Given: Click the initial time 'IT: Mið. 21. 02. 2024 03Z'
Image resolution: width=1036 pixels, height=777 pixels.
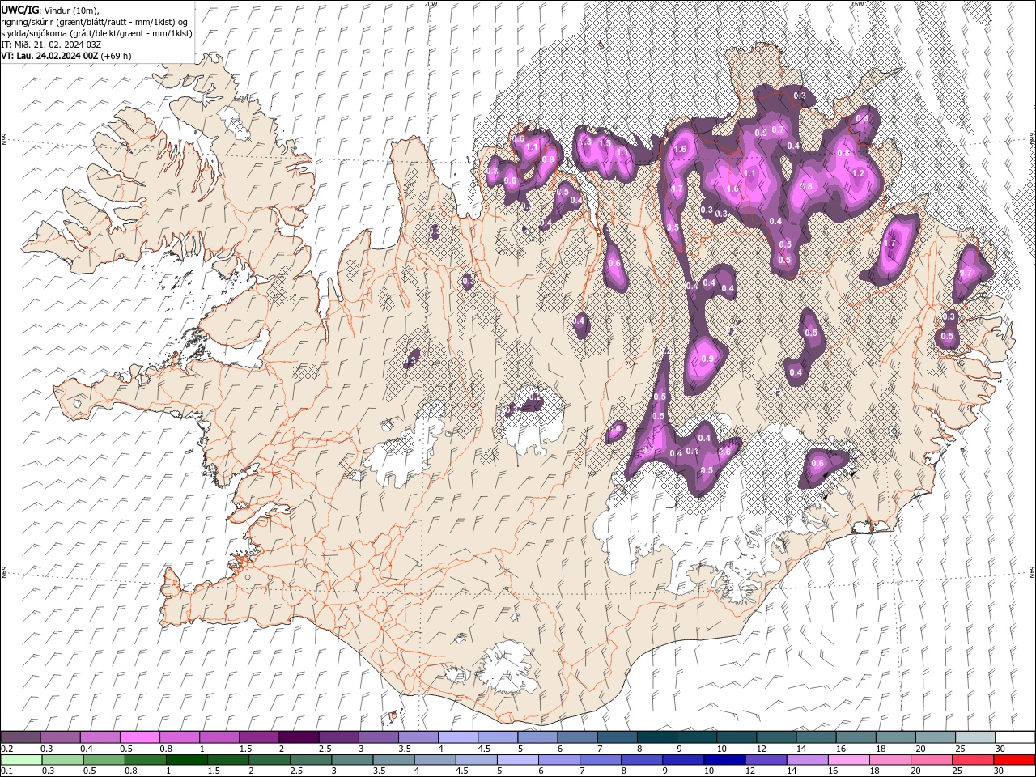Looking at the screenshot, I should 51,45.
